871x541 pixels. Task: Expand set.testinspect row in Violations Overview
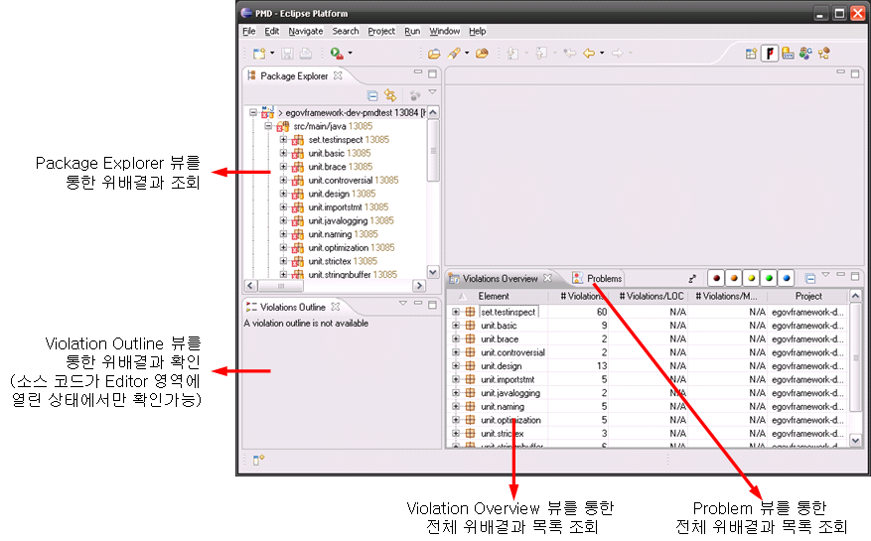(456, 312)
